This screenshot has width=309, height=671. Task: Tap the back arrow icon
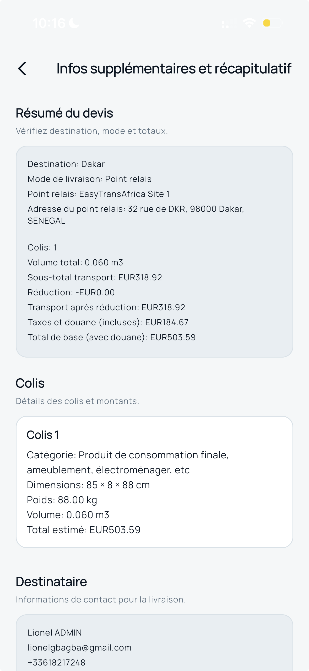22,69
